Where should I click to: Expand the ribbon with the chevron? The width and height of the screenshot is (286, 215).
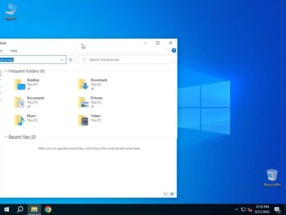[x=168, y=50]
